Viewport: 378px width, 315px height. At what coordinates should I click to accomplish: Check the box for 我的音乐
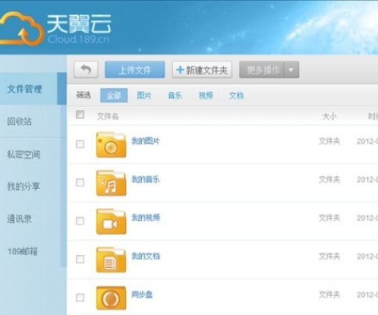[x=80, y=183]
